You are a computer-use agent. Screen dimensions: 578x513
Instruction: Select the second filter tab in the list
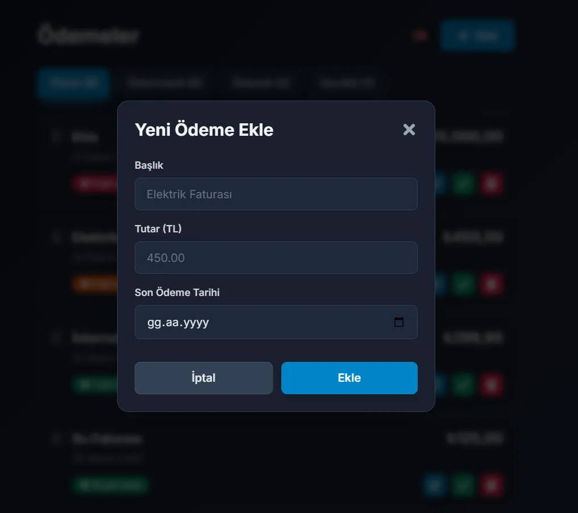[165, 82]
